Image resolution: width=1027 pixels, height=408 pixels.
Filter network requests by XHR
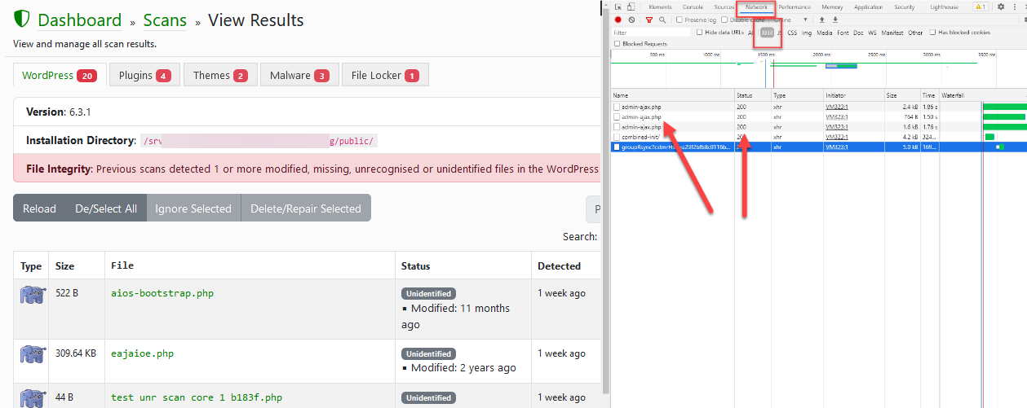coord(767,33)
